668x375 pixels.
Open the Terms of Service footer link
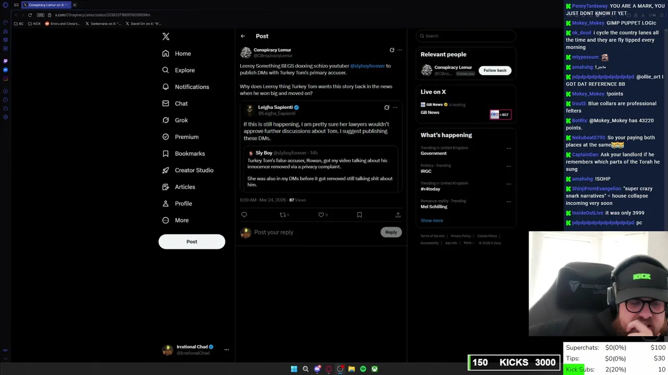pos(432,236)
